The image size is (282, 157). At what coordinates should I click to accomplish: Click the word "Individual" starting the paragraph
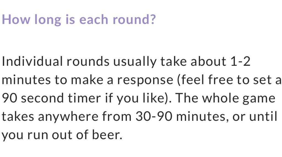32,62
